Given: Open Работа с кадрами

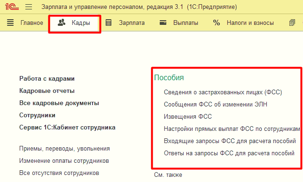Looking at the screenshot, I should tap(47, 78).
